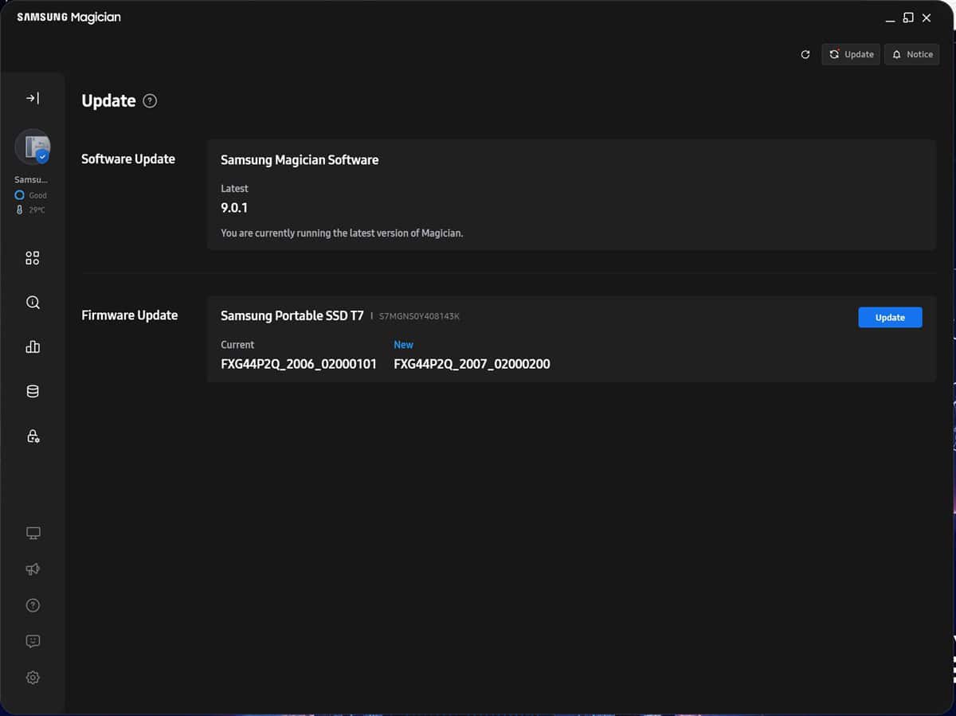Click the megaphone icon in the sidebar

[x=33, y=569]
